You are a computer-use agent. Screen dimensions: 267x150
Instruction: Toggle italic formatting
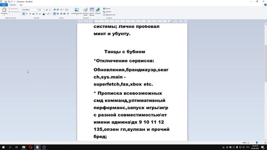[x=27, y=14]
